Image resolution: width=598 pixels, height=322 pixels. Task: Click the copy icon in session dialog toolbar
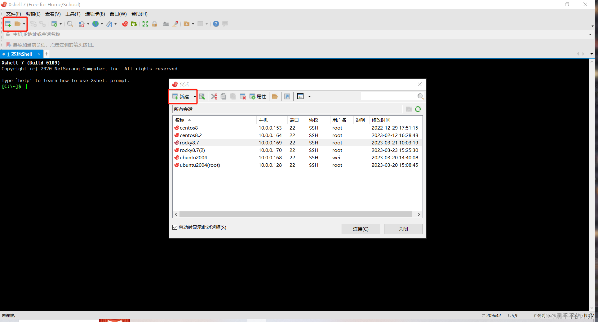(223, 96)
